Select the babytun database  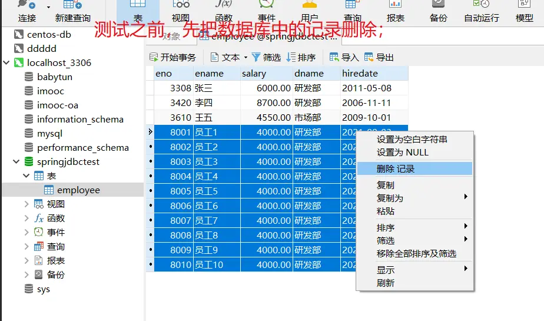(x=54, y=77)
